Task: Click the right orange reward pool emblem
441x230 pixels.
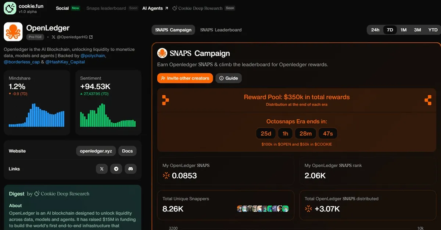Action: tap(428, 100)
